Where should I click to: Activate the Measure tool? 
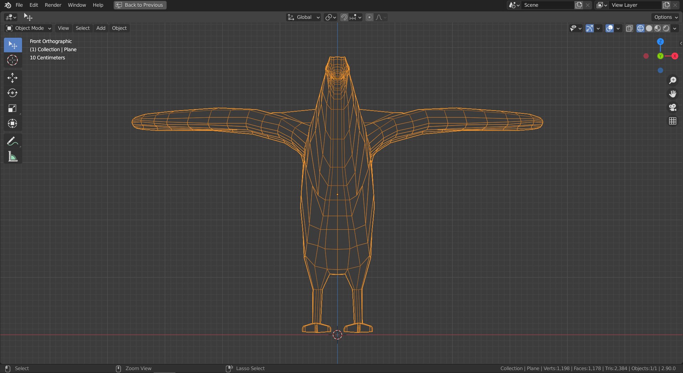pos(13,156)
